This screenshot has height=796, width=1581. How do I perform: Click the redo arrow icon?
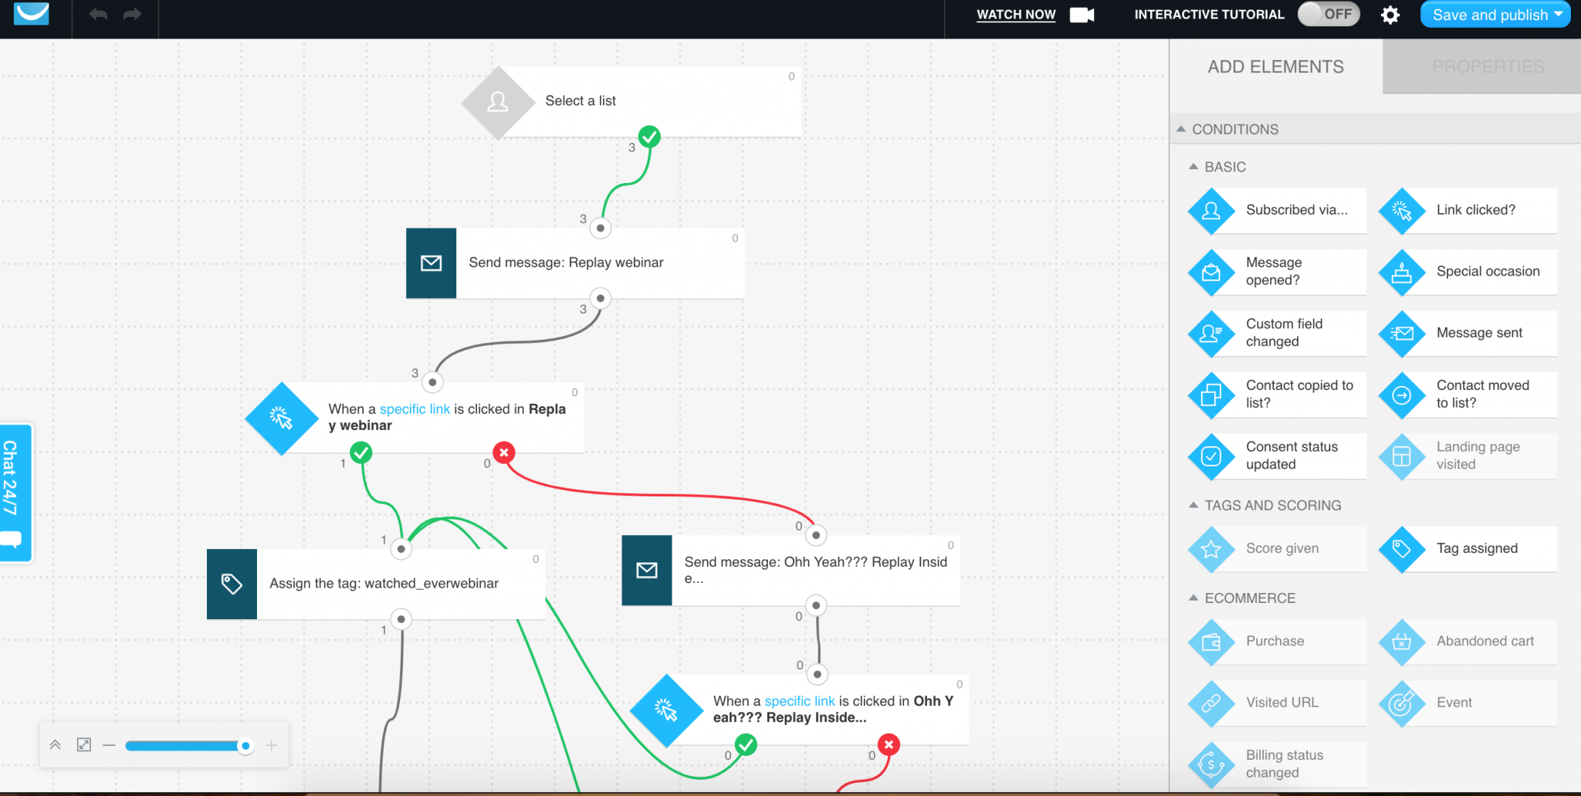133,15
